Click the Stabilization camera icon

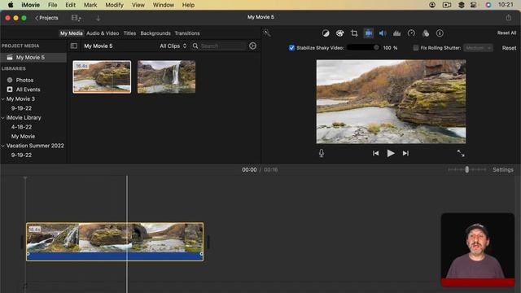pyautogui.click(x=369, y=33)
